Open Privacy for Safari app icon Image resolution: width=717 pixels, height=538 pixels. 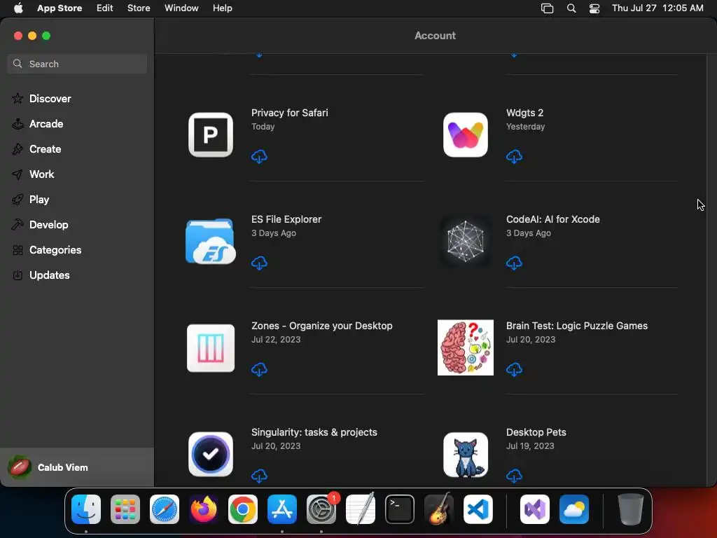pyautogui.click(x=210, y=135)
